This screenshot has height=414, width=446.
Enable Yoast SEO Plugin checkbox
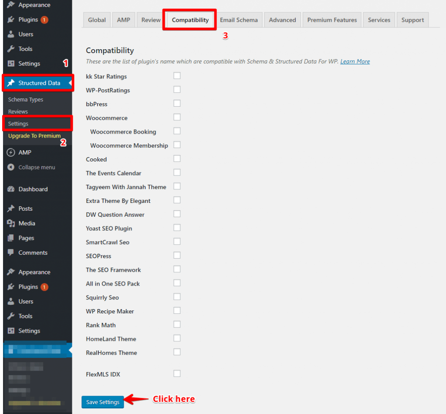point(177,228)
